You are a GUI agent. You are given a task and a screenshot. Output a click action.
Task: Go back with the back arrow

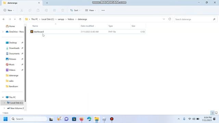click(4, 19)
